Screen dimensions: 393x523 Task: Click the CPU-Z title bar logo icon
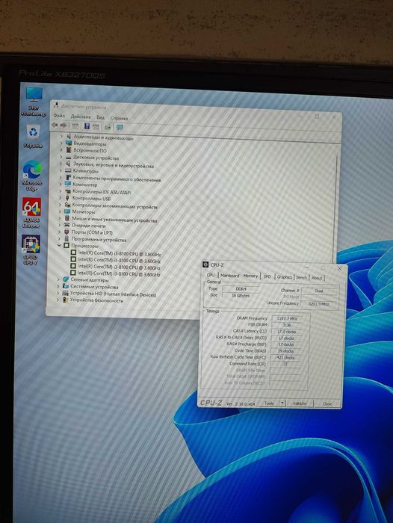(x=206, y=264)
